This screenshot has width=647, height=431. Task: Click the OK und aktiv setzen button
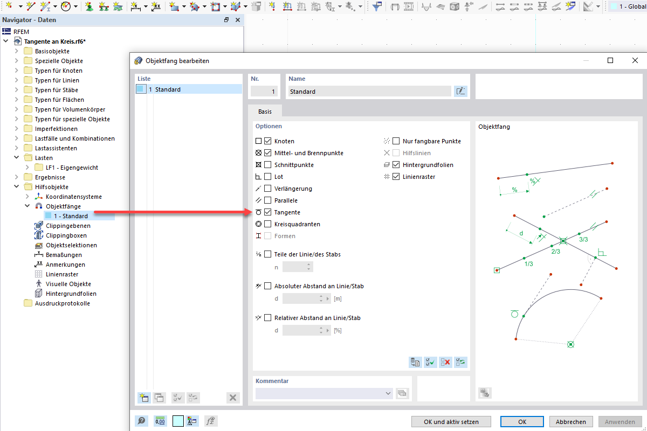point(451,421)
